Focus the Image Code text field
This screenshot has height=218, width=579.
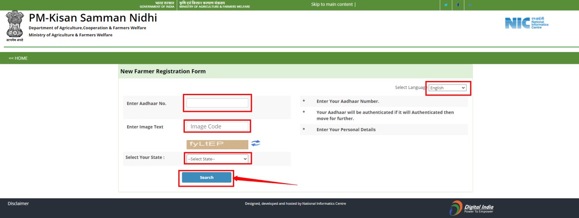pyautogui.click(x=217, y=126)
